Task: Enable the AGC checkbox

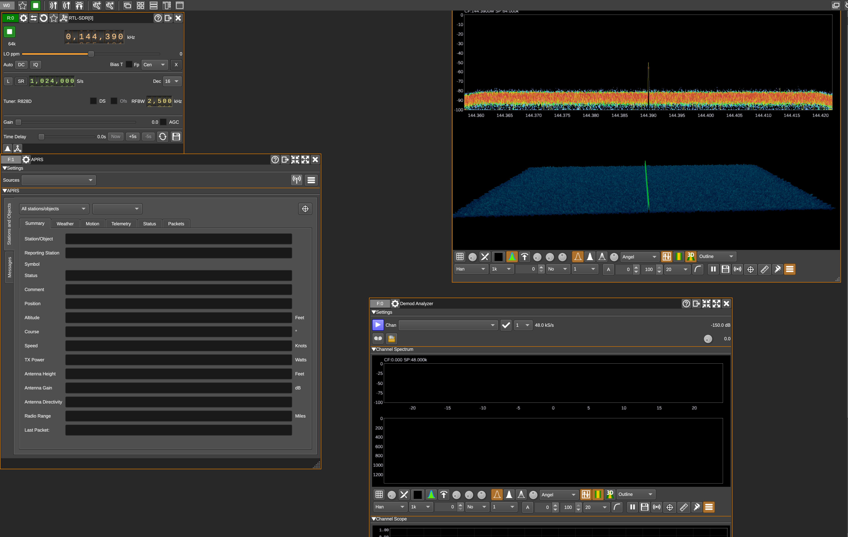Action: pos(163,122)
